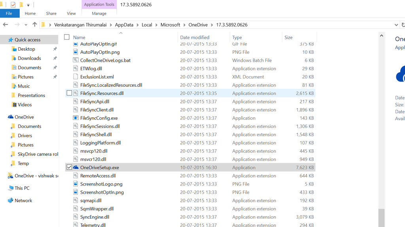
Task: Sort by the Name column header
Action: point(79,37)
